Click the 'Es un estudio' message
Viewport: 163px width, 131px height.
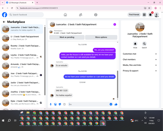point(62,65)
